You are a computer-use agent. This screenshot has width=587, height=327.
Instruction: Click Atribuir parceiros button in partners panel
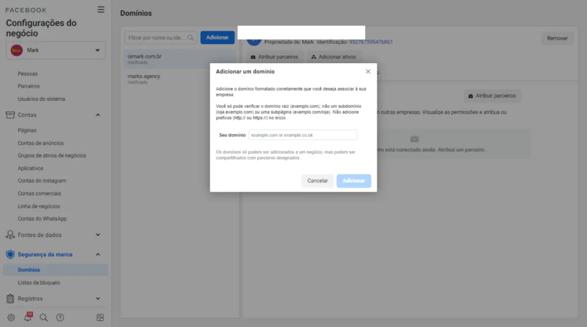point(492,96)
